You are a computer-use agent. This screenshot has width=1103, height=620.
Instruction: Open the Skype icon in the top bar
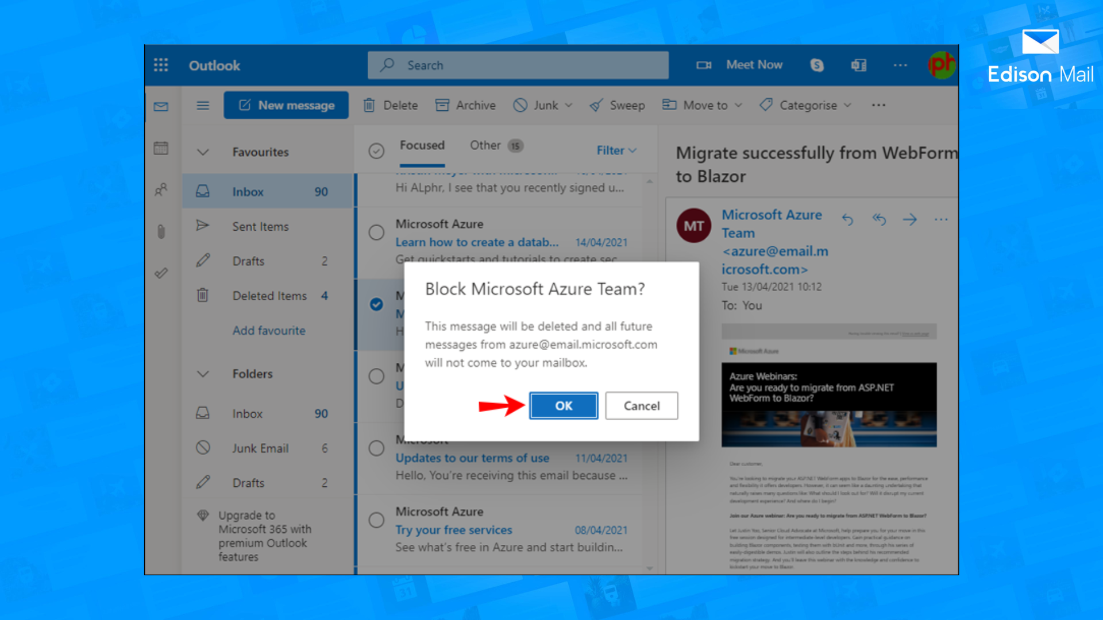[x=817, y=65]
